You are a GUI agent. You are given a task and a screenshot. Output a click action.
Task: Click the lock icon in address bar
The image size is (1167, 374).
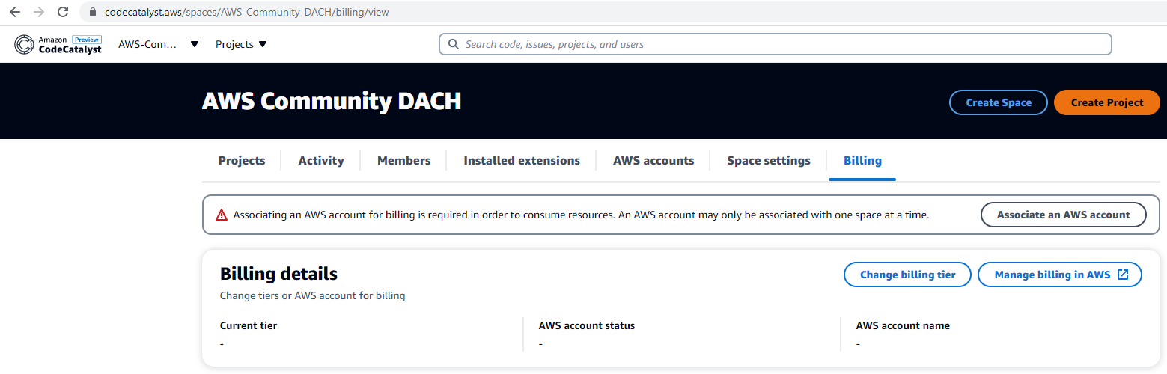pyautogui.click(x=94, y=12)
